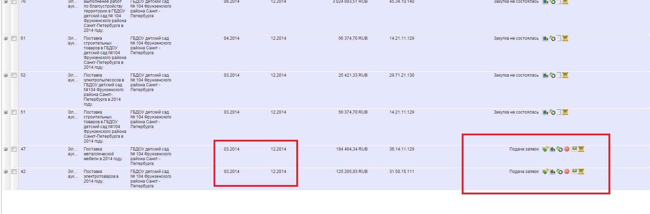This screenshot has height=214, width=650.
Task: Open document page icon in row 51
Action: pos(559,112)
